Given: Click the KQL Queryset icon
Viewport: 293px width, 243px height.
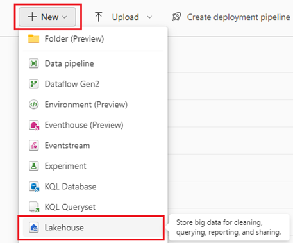Looking at the screenshot, I should (x=34, y=207).
